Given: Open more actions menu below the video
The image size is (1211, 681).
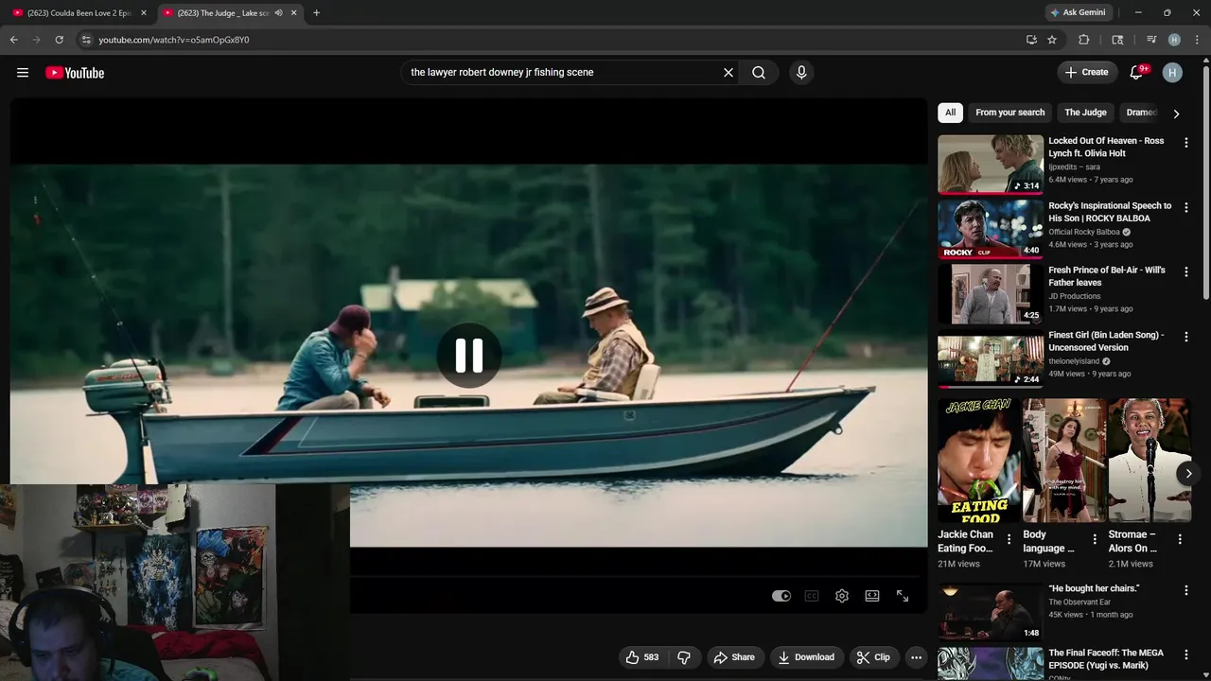Looking at the screenshot, I should tap(916, 657).
